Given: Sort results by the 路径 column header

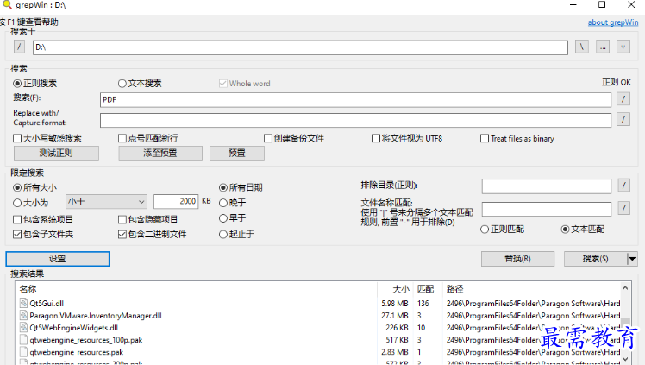Looking at the screenshot, I should 531,289.
